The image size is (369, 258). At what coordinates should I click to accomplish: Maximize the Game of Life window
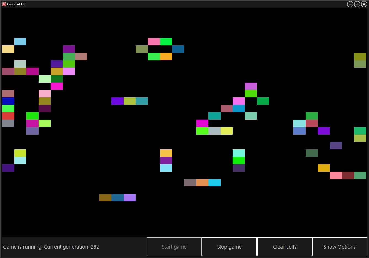tap(357, 4)
